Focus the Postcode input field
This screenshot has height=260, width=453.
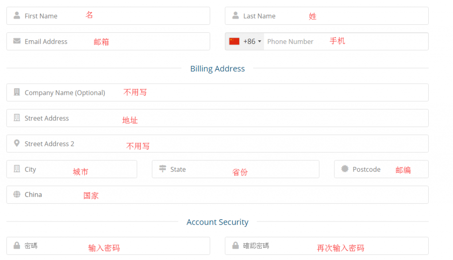381,169
